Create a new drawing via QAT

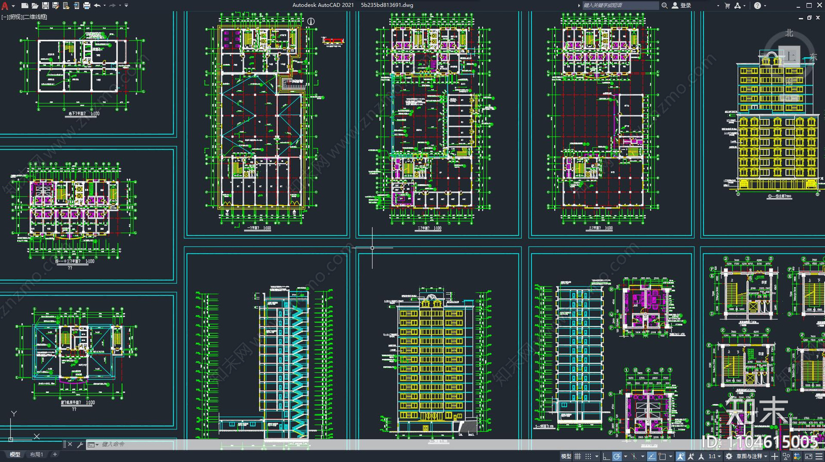(25, 5)
